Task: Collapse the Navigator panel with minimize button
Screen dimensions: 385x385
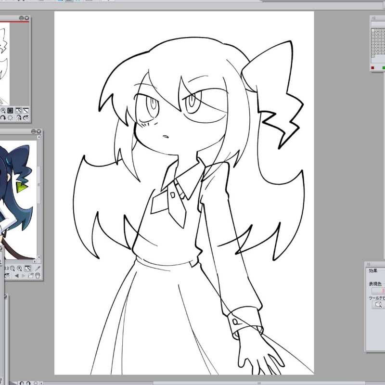Action: pos(21,18)
